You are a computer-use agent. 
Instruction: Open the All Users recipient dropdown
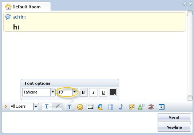(36, 107)
